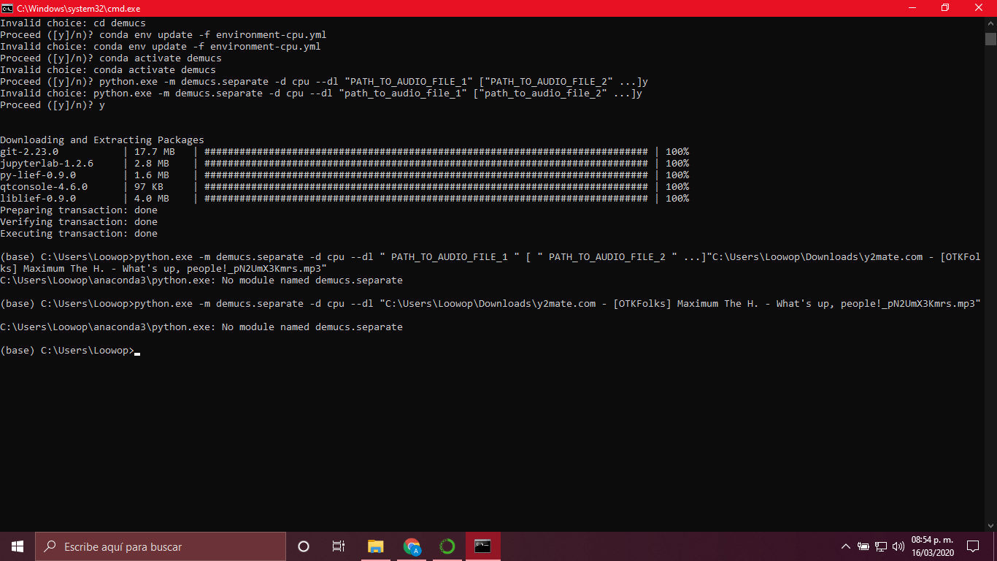Click the scrollbar up arrow in cmd
Image resolution: width=997 pixels, height=561 pixels.
pos(990,23)
